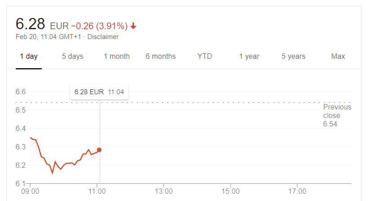Show the Max range chart
Image resolution: width=369 pixels, height=201 pixels.
(338, 57)
